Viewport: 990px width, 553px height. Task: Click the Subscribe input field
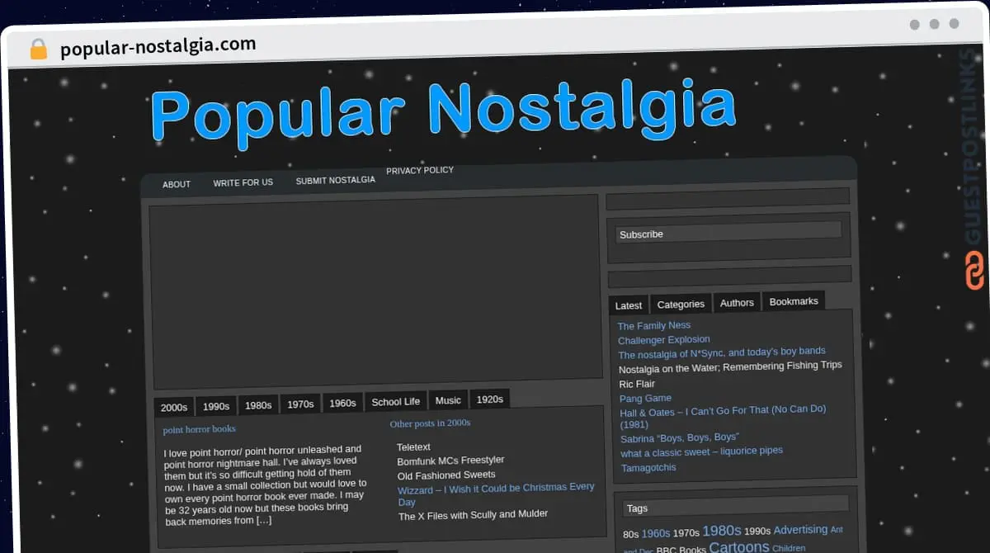(x=728, y=234)
